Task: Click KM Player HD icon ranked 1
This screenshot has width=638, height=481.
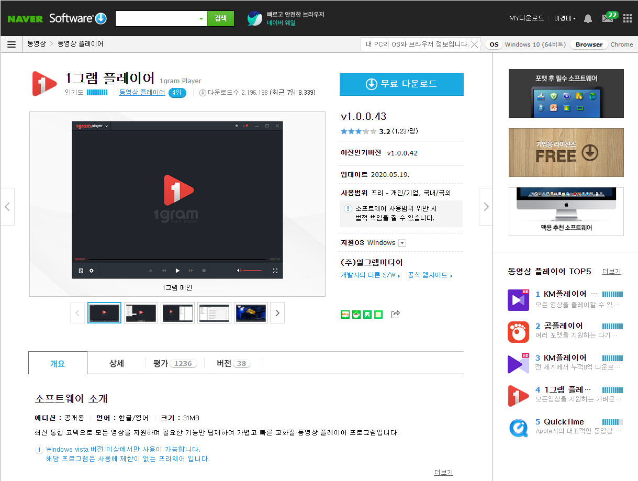Action: pos(518,300)
